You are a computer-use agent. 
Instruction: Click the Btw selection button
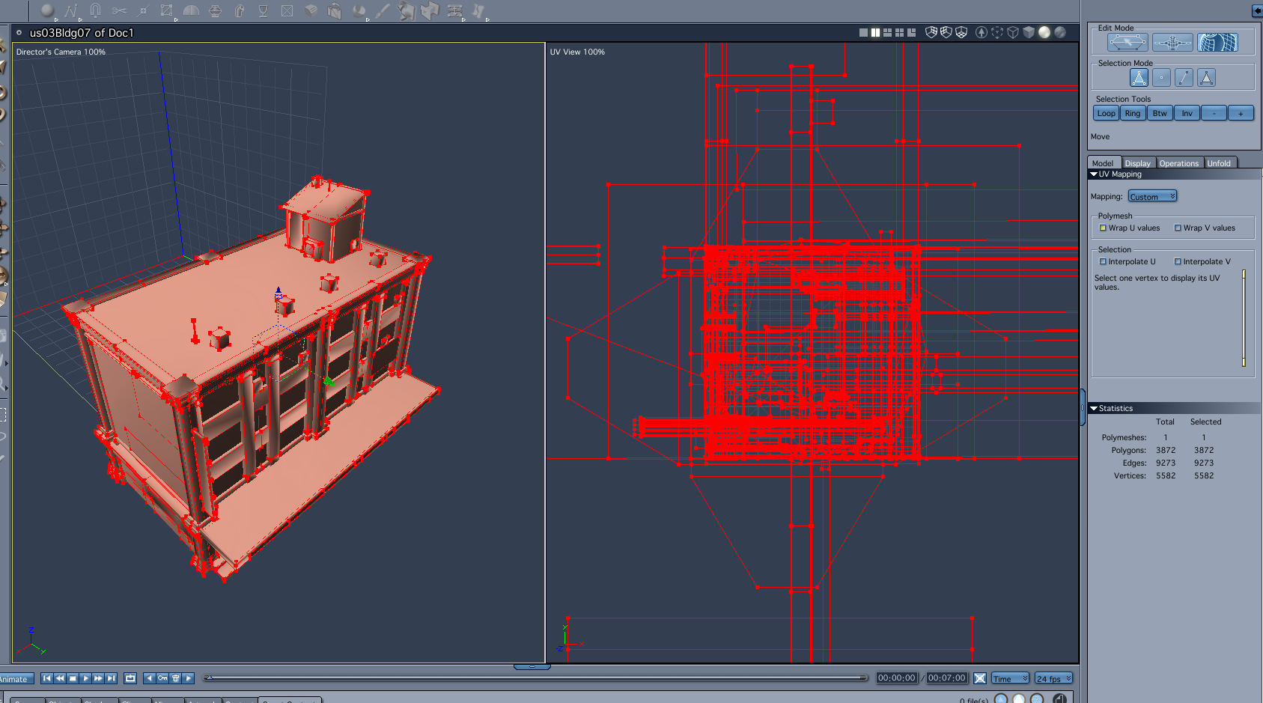1160,113
